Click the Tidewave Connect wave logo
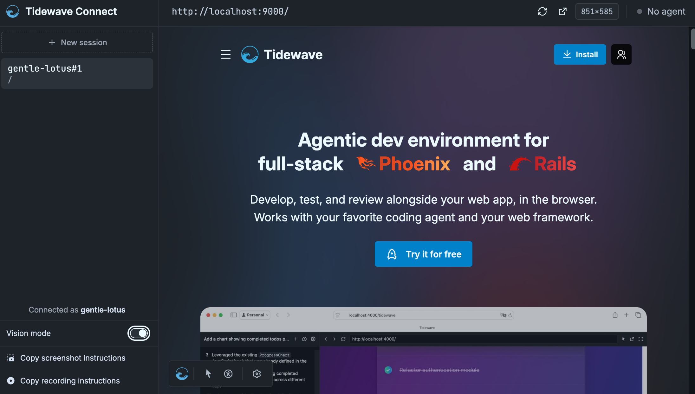The image size is (695, 394). [13, 11]
